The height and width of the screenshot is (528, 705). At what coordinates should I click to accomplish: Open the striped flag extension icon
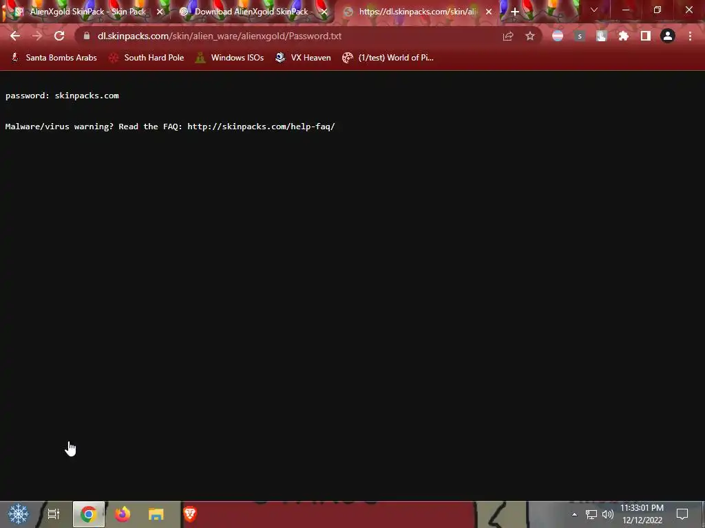558,36
